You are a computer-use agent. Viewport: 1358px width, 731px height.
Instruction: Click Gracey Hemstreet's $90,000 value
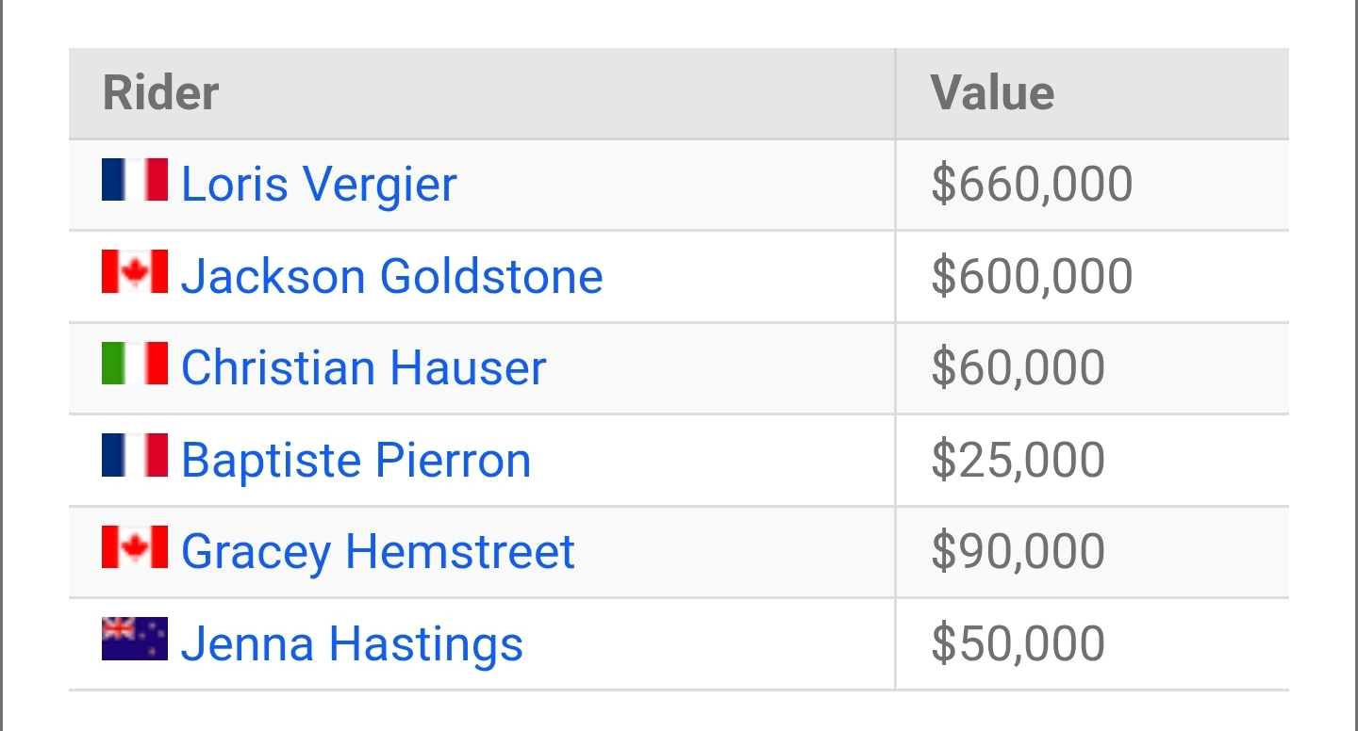[x=1018, y=552]
